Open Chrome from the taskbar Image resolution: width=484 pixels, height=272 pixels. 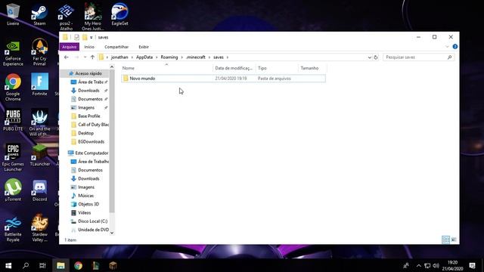tap(78, 265)
